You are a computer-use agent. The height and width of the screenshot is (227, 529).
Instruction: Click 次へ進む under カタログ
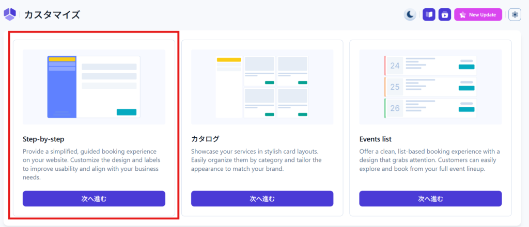262,199
